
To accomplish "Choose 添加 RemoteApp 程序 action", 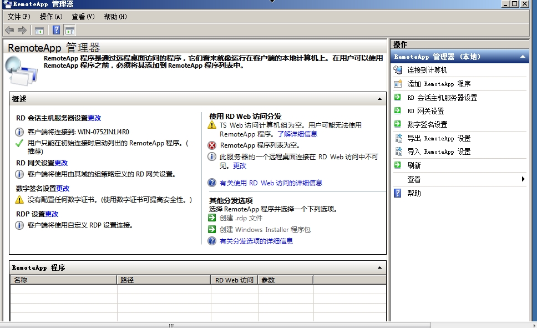I will pyautogui.click(x=439, y=84).
